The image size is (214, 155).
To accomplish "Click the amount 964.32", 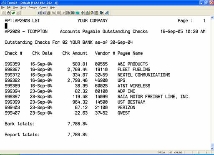I will point(80,102).
